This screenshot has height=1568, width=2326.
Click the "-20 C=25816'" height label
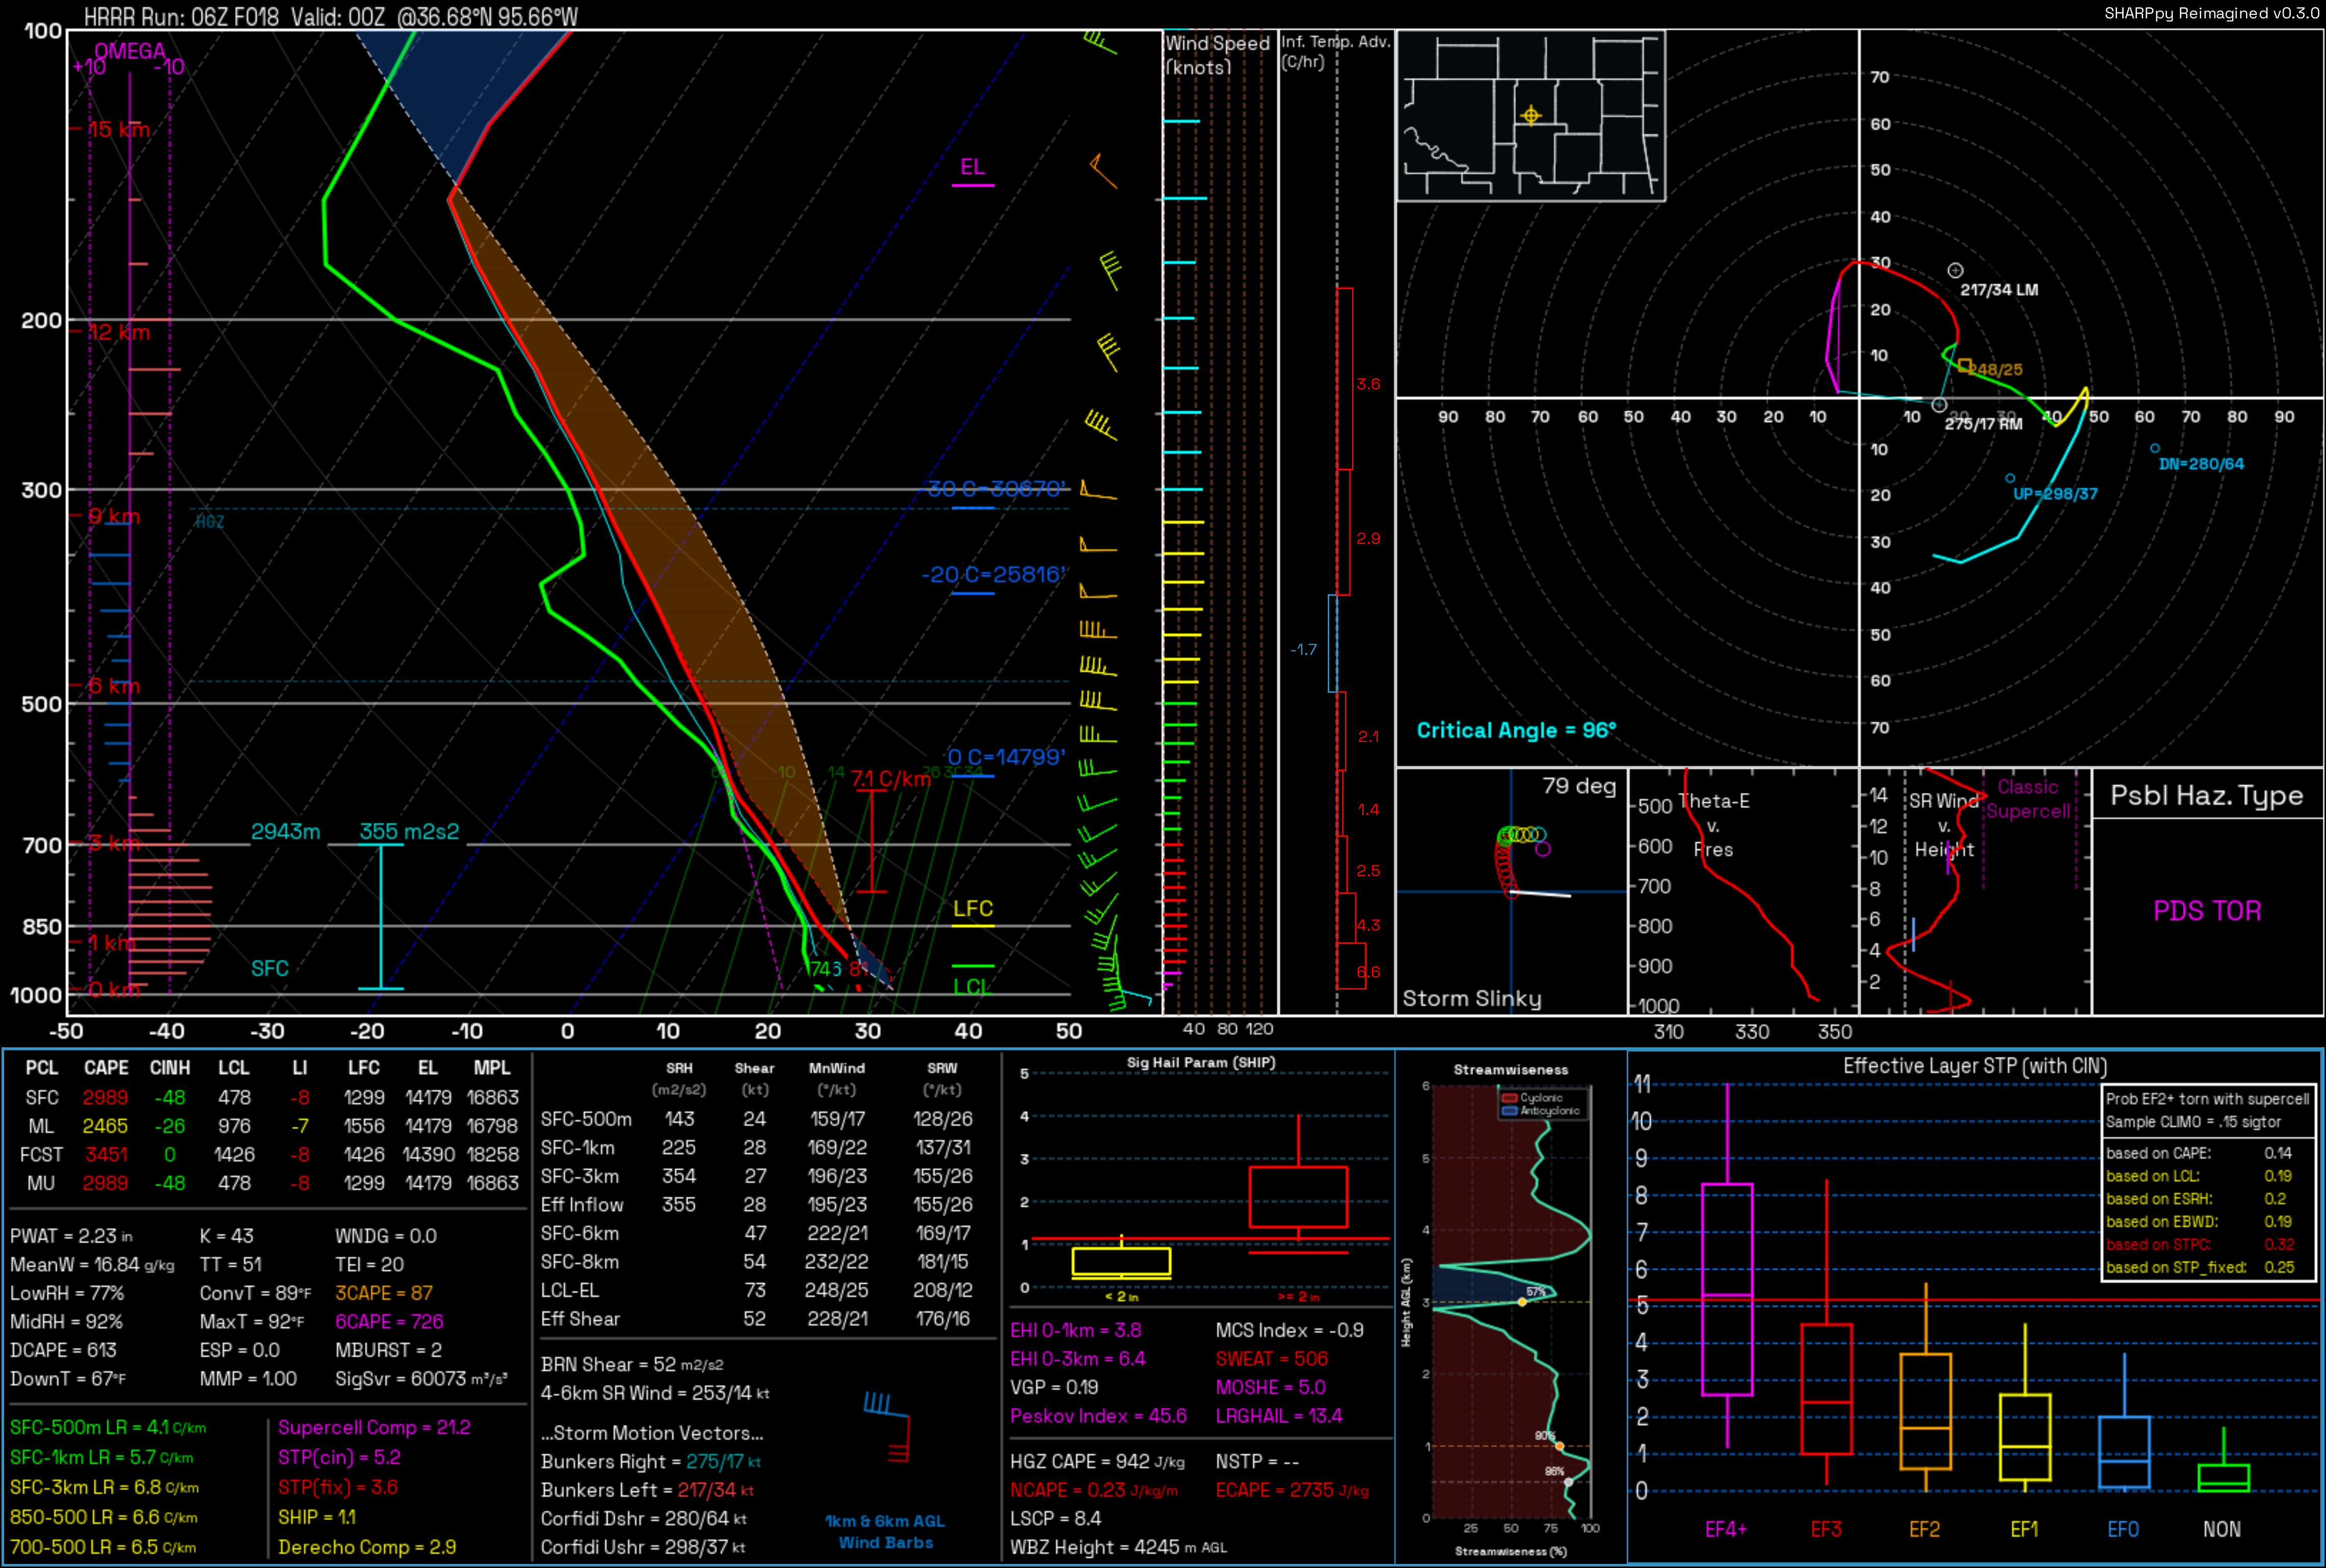click(x=994, y=575)
